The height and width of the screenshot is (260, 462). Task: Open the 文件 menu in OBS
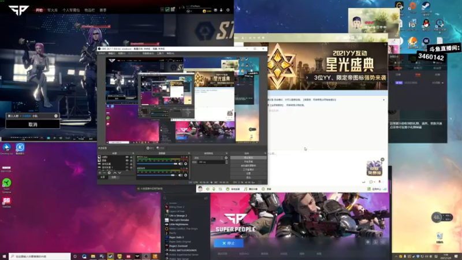pos(102,54)
